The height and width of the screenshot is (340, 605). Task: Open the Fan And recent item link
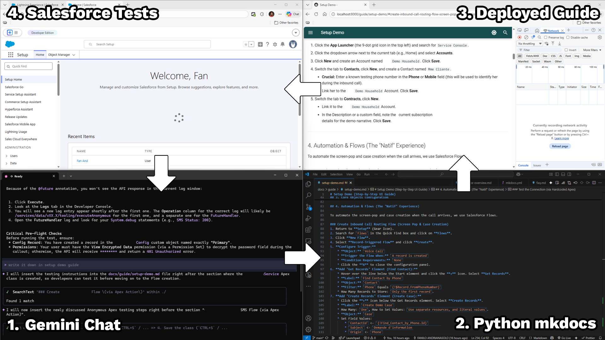point(82,161)
